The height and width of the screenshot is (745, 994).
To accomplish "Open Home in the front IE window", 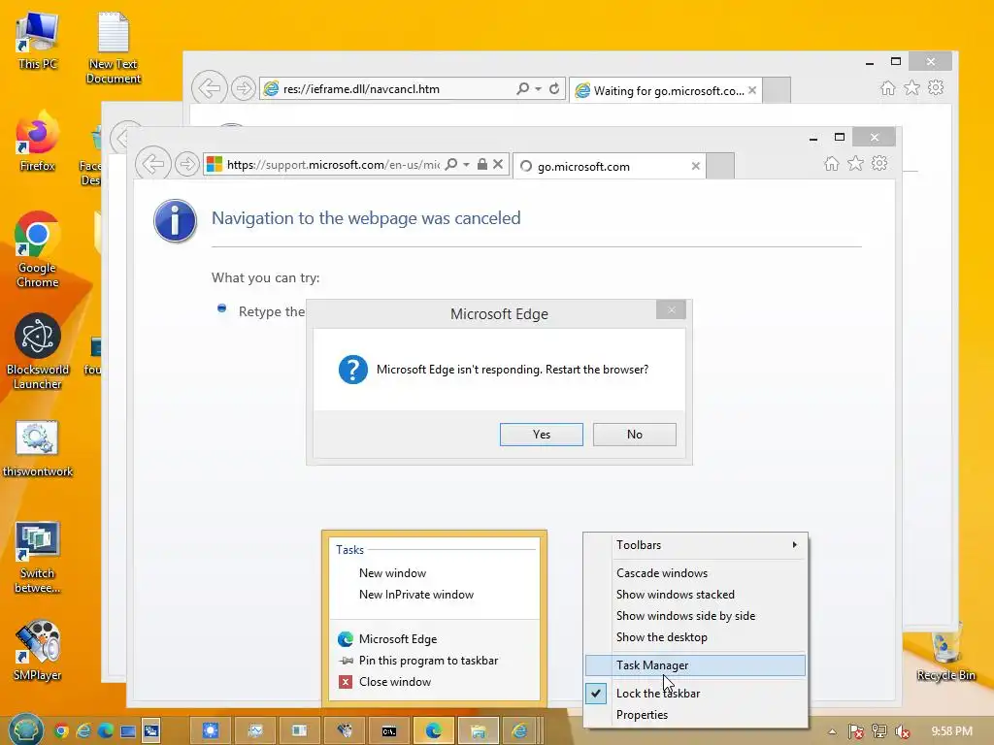I will [x=832, y=164].
